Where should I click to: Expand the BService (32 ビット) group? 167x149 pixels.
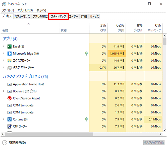[x=3, y=91]
